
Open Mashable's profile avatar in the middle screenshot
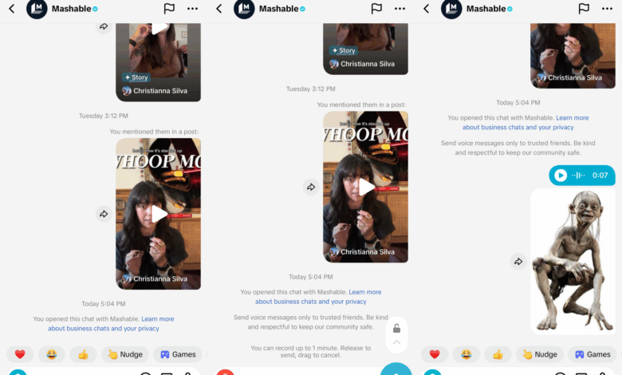click(x=244, y=9)
